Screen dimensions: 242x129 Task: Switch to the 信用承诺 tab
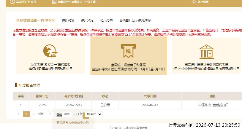[x=87, y=20]
